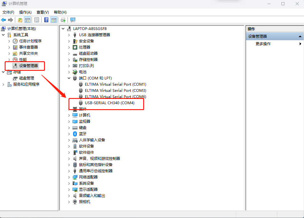Screen dimensions: 304x218
Task: Open the 操作(A) menu
Action: [25, 12]
